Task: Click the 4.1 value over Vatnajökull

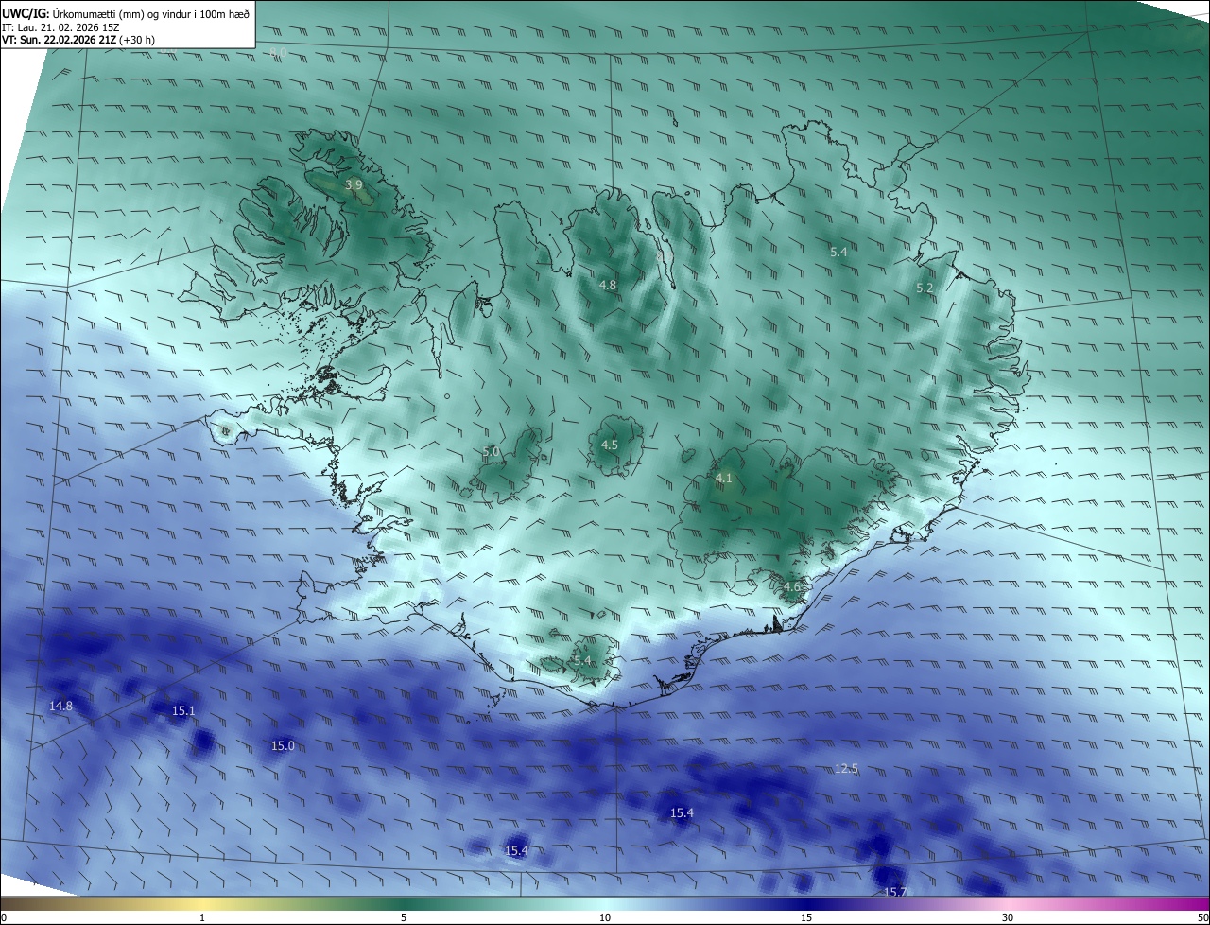Action: click(724, 479)
